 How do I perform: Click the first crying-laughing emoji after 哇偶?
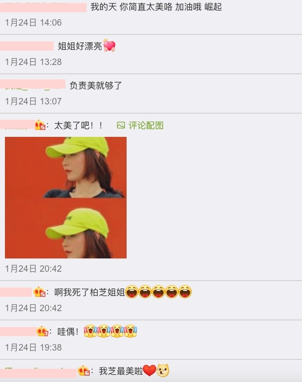pos(90,331)
